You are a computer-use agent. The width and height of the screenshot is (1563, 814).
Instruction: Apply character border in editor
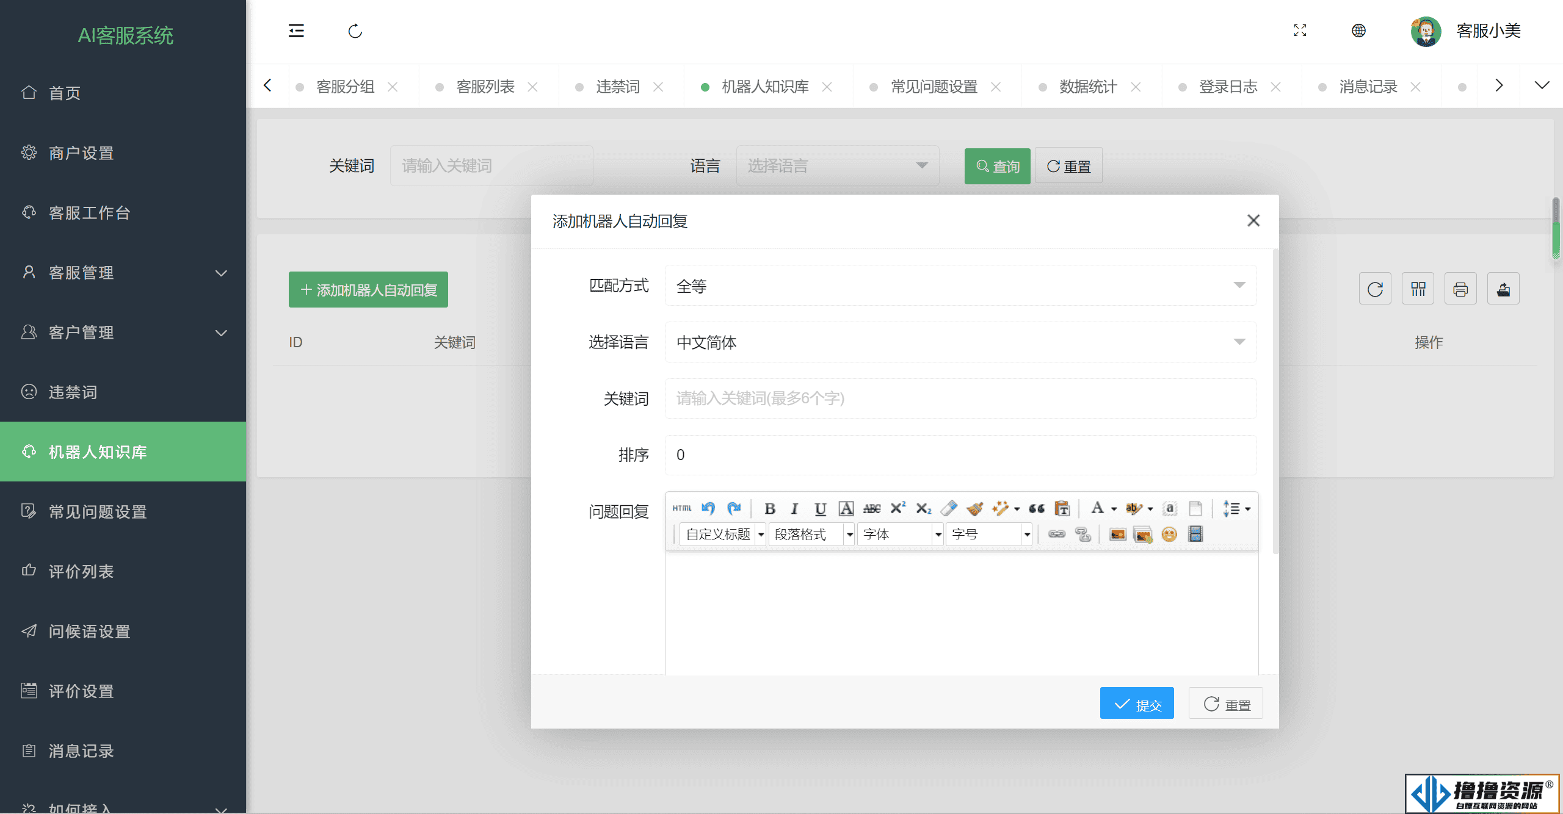[846, 508]
